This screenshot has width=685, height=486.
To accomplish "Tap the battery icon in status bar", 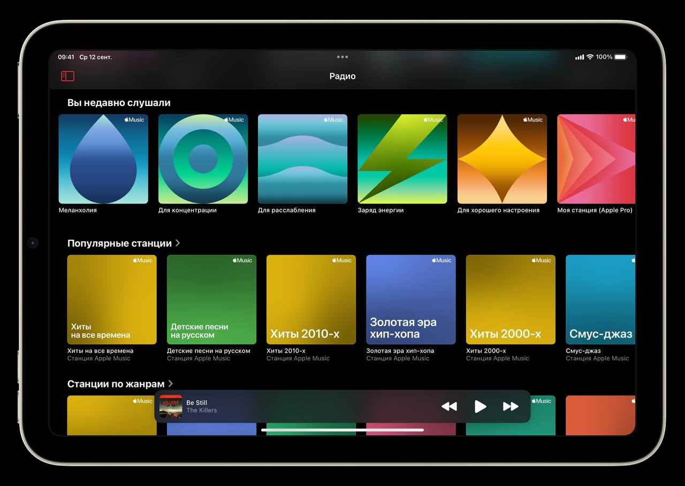I will click(620, 57).
